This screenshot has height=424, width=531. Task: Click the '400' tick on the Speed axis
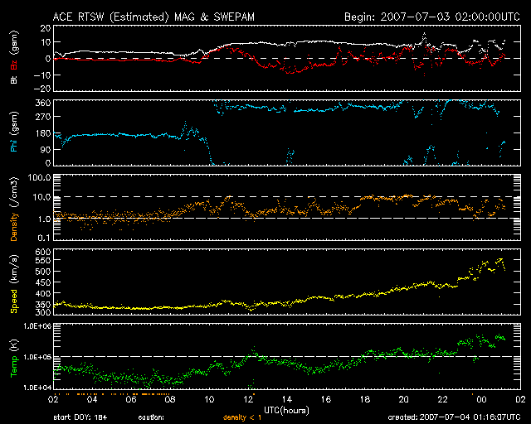(43, 293)
